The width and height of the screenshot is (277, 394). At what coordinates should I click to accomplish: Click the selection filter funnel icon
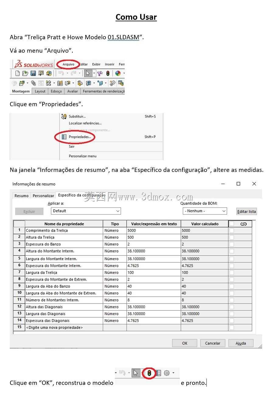pyautogui.click(x=100, y=73)
